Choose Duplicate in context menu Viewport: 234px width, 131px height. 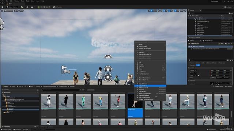coord(150,66)
